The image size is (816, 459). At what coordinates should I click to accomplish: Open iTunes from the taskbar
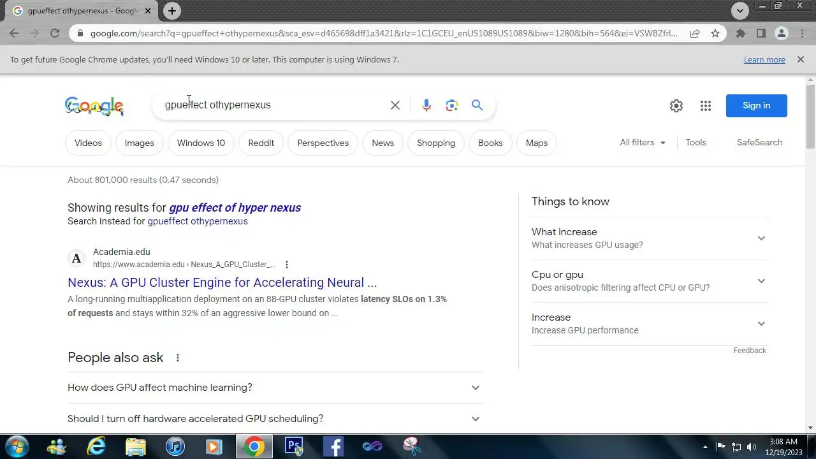coord(175,446)
